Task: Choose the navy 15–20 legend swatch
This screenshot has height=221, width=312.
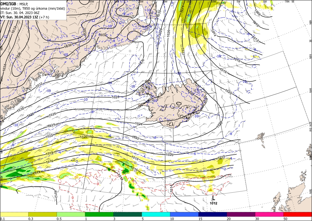Action: click(x=213, y=214)
